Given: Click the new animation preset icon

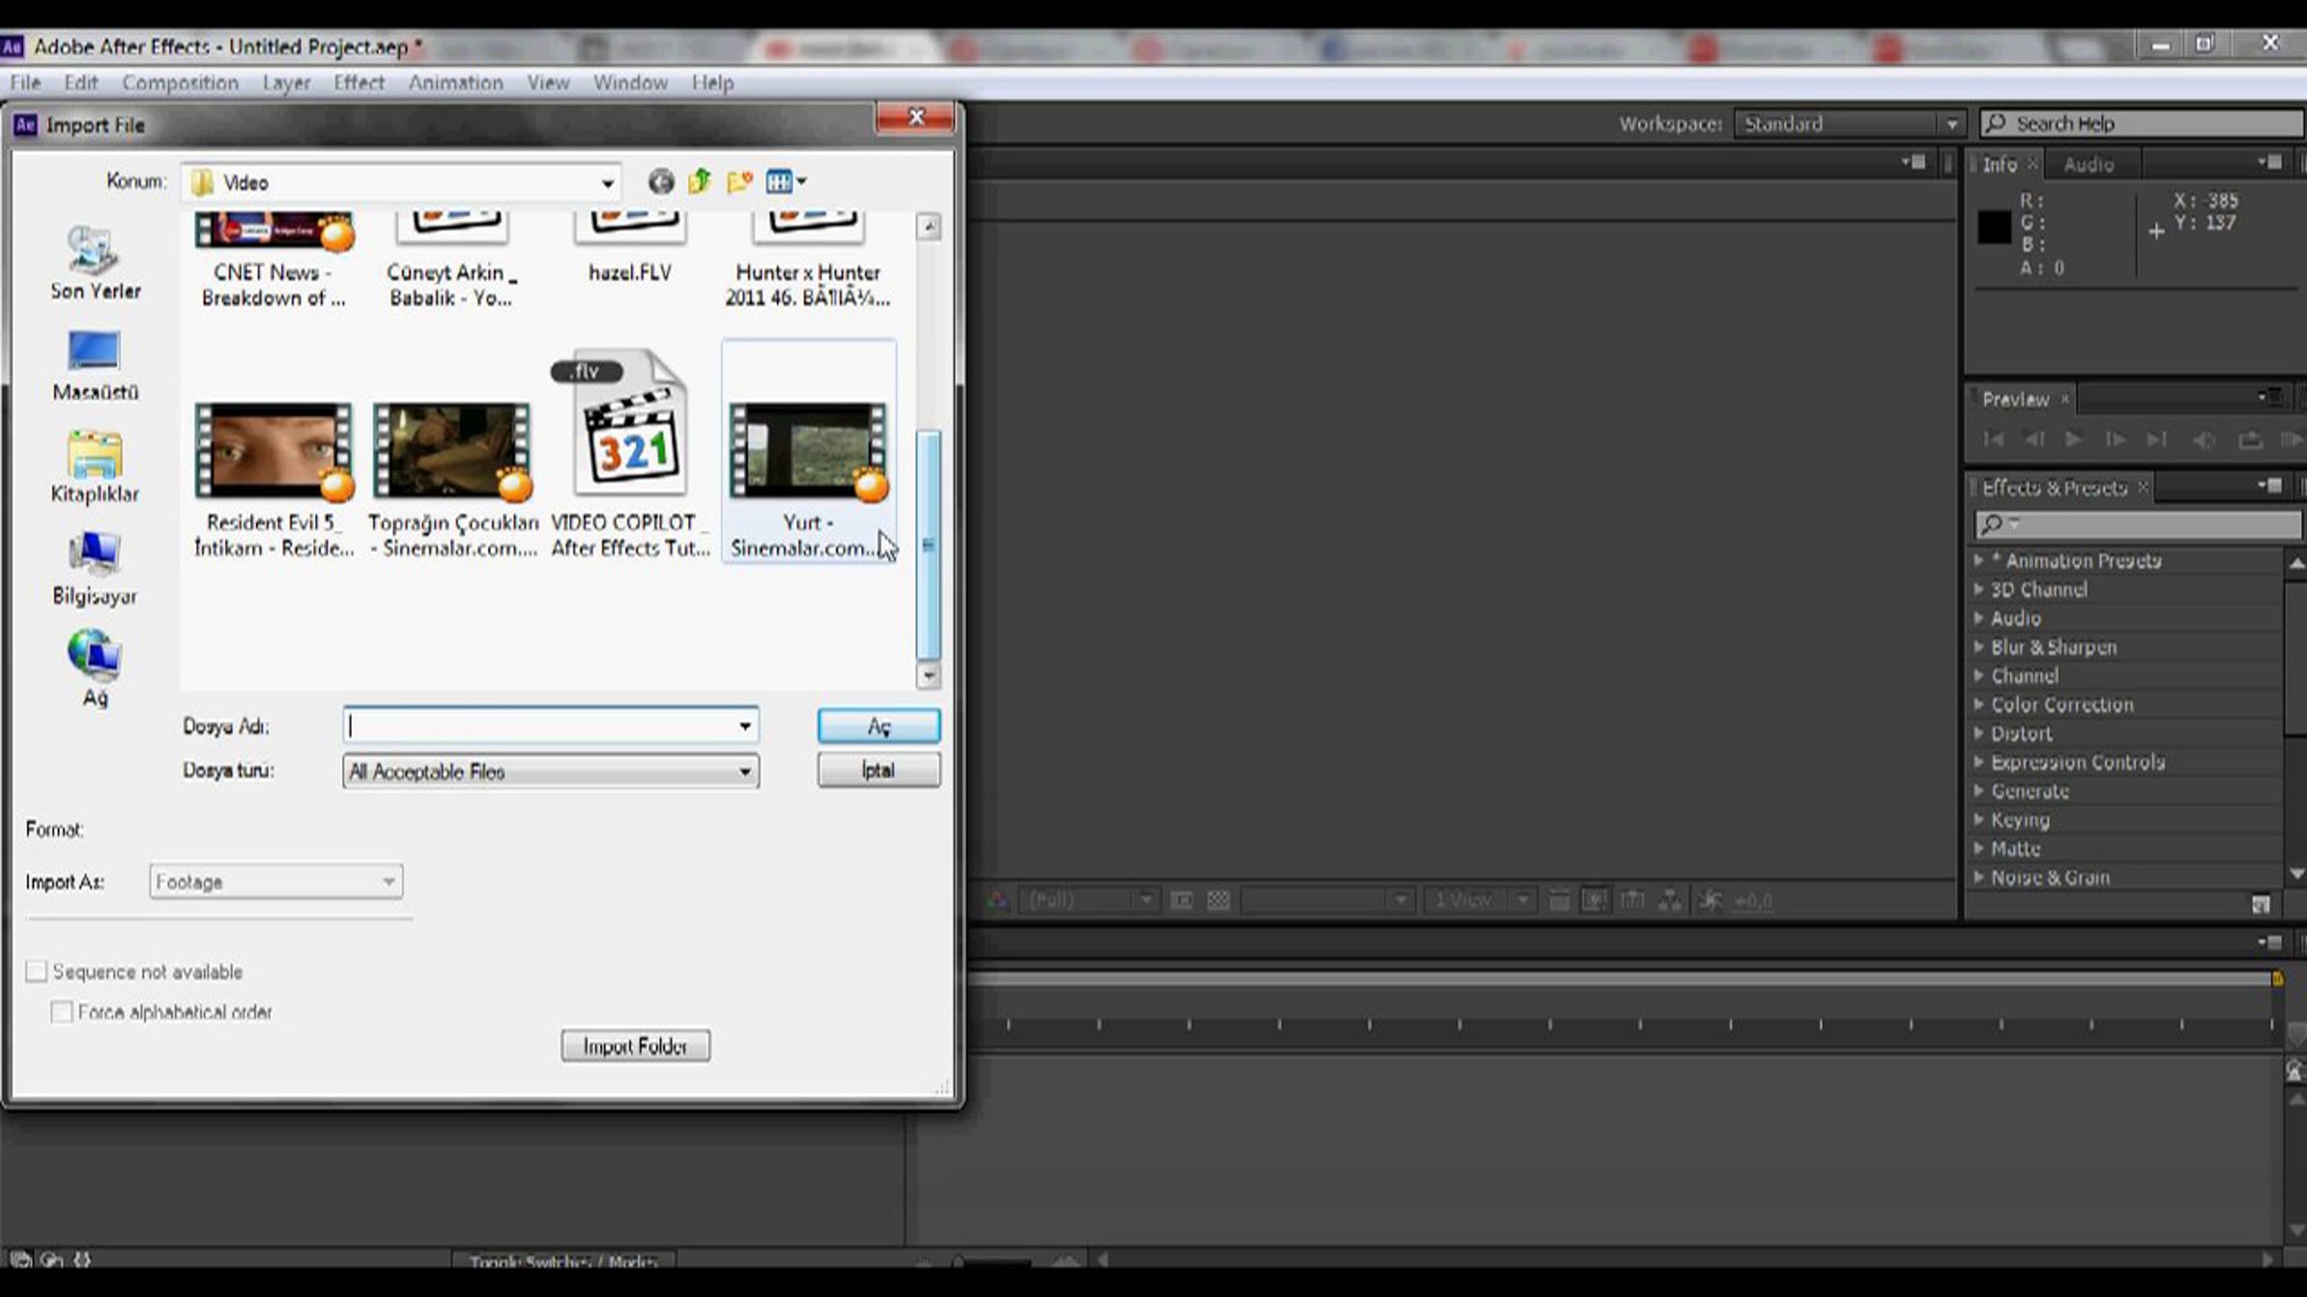Looking at the screenshot, I should pos(2261,904).
